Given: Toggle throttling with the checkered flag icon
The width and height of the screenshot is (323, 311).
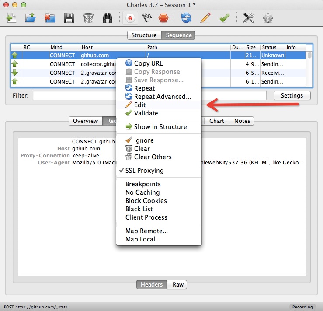Looking at the screenshot, I should [146, 18].
